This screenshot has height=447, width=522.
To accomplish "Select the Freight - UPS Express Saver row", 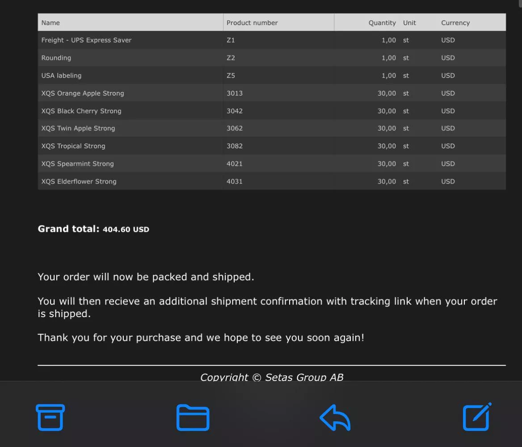I will (86, 40).
